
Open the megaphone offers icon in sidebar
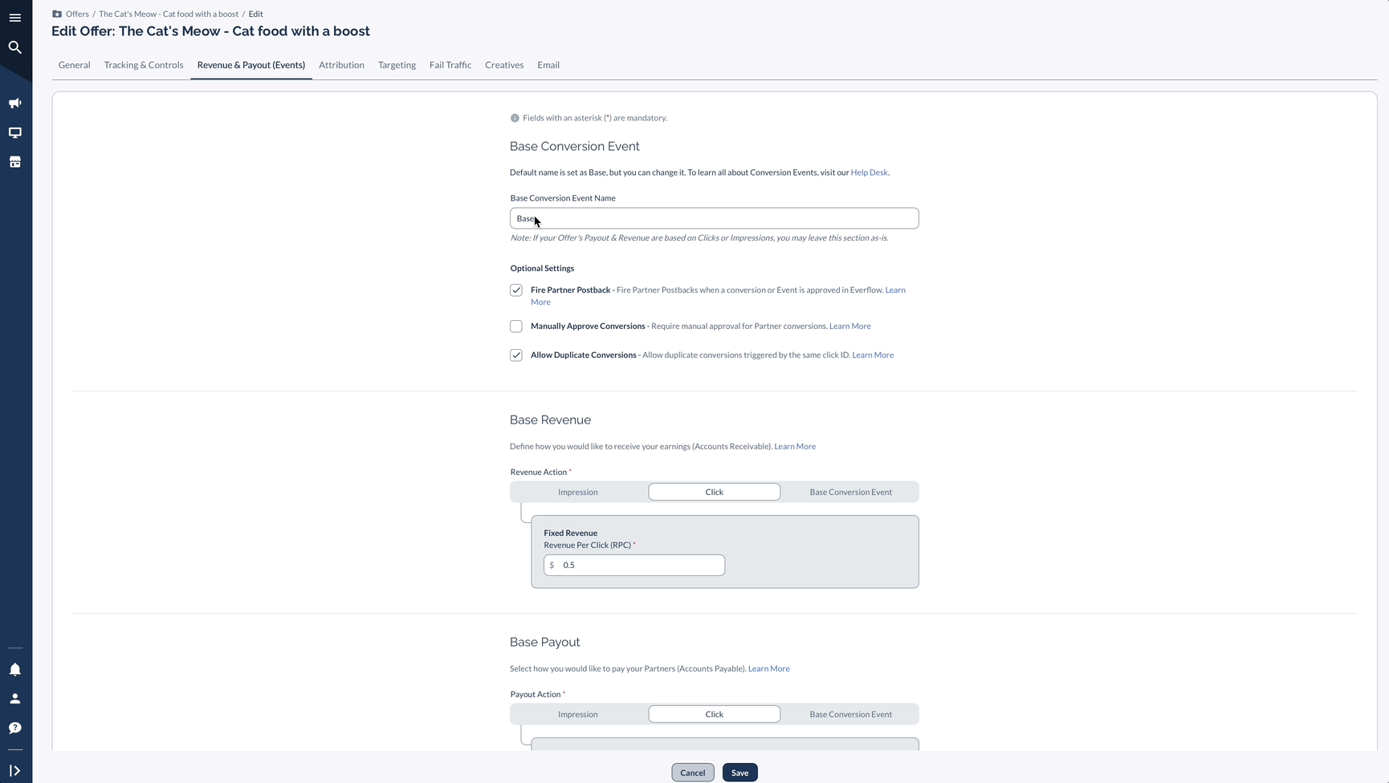coord(15,103)
